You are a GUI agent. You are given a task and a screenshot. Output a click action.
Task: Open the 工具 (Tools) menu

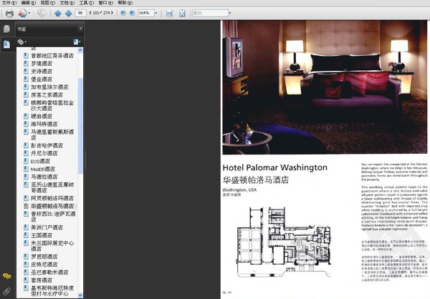(x=87, y=3)
